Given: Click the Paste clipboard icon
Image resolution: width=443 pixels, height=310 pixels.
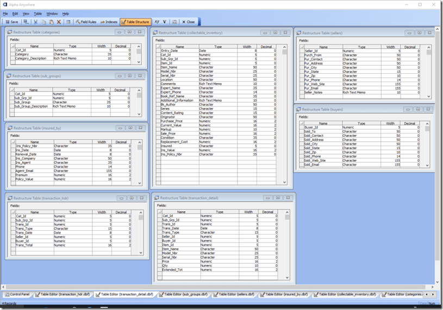Looking at the screenshot, I should tap(51, 22).
